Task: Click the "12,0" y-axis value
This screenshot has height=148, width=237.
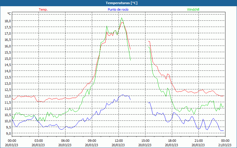Action: coord(8,96)
